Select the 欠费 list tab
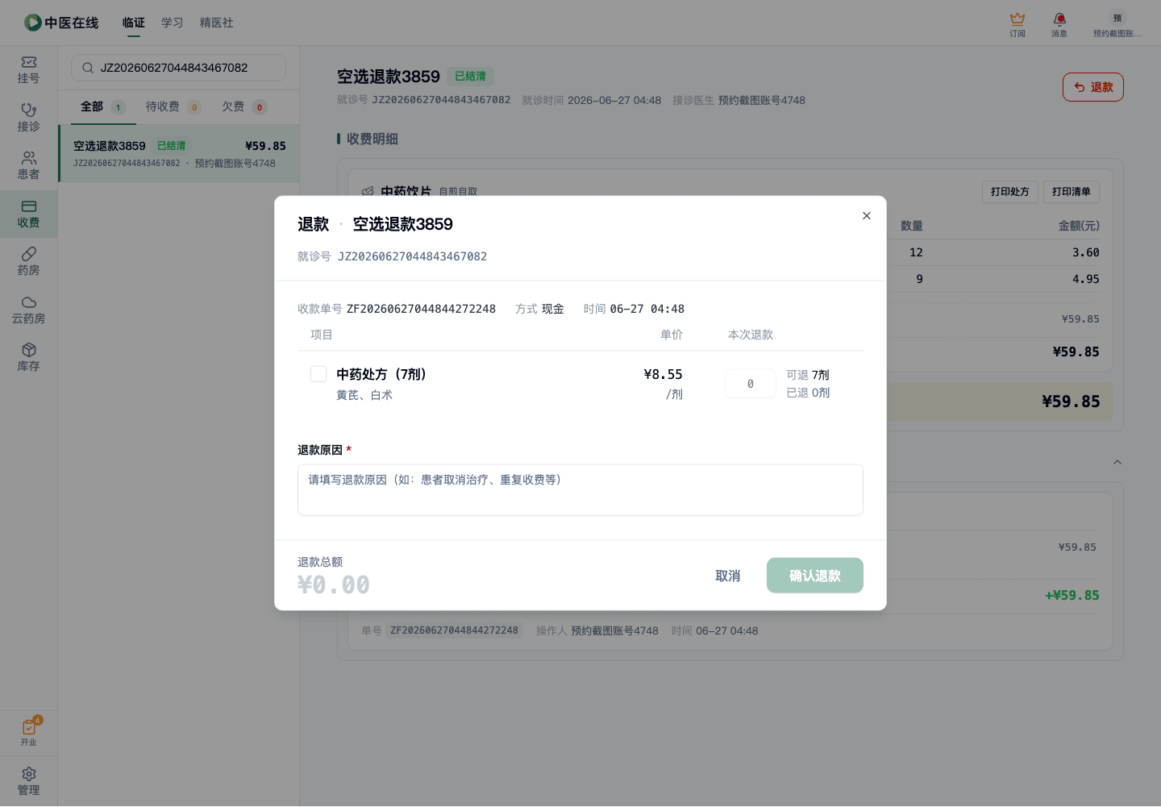The width and height of the screenshot is (1161, 807). click(244, 106)
